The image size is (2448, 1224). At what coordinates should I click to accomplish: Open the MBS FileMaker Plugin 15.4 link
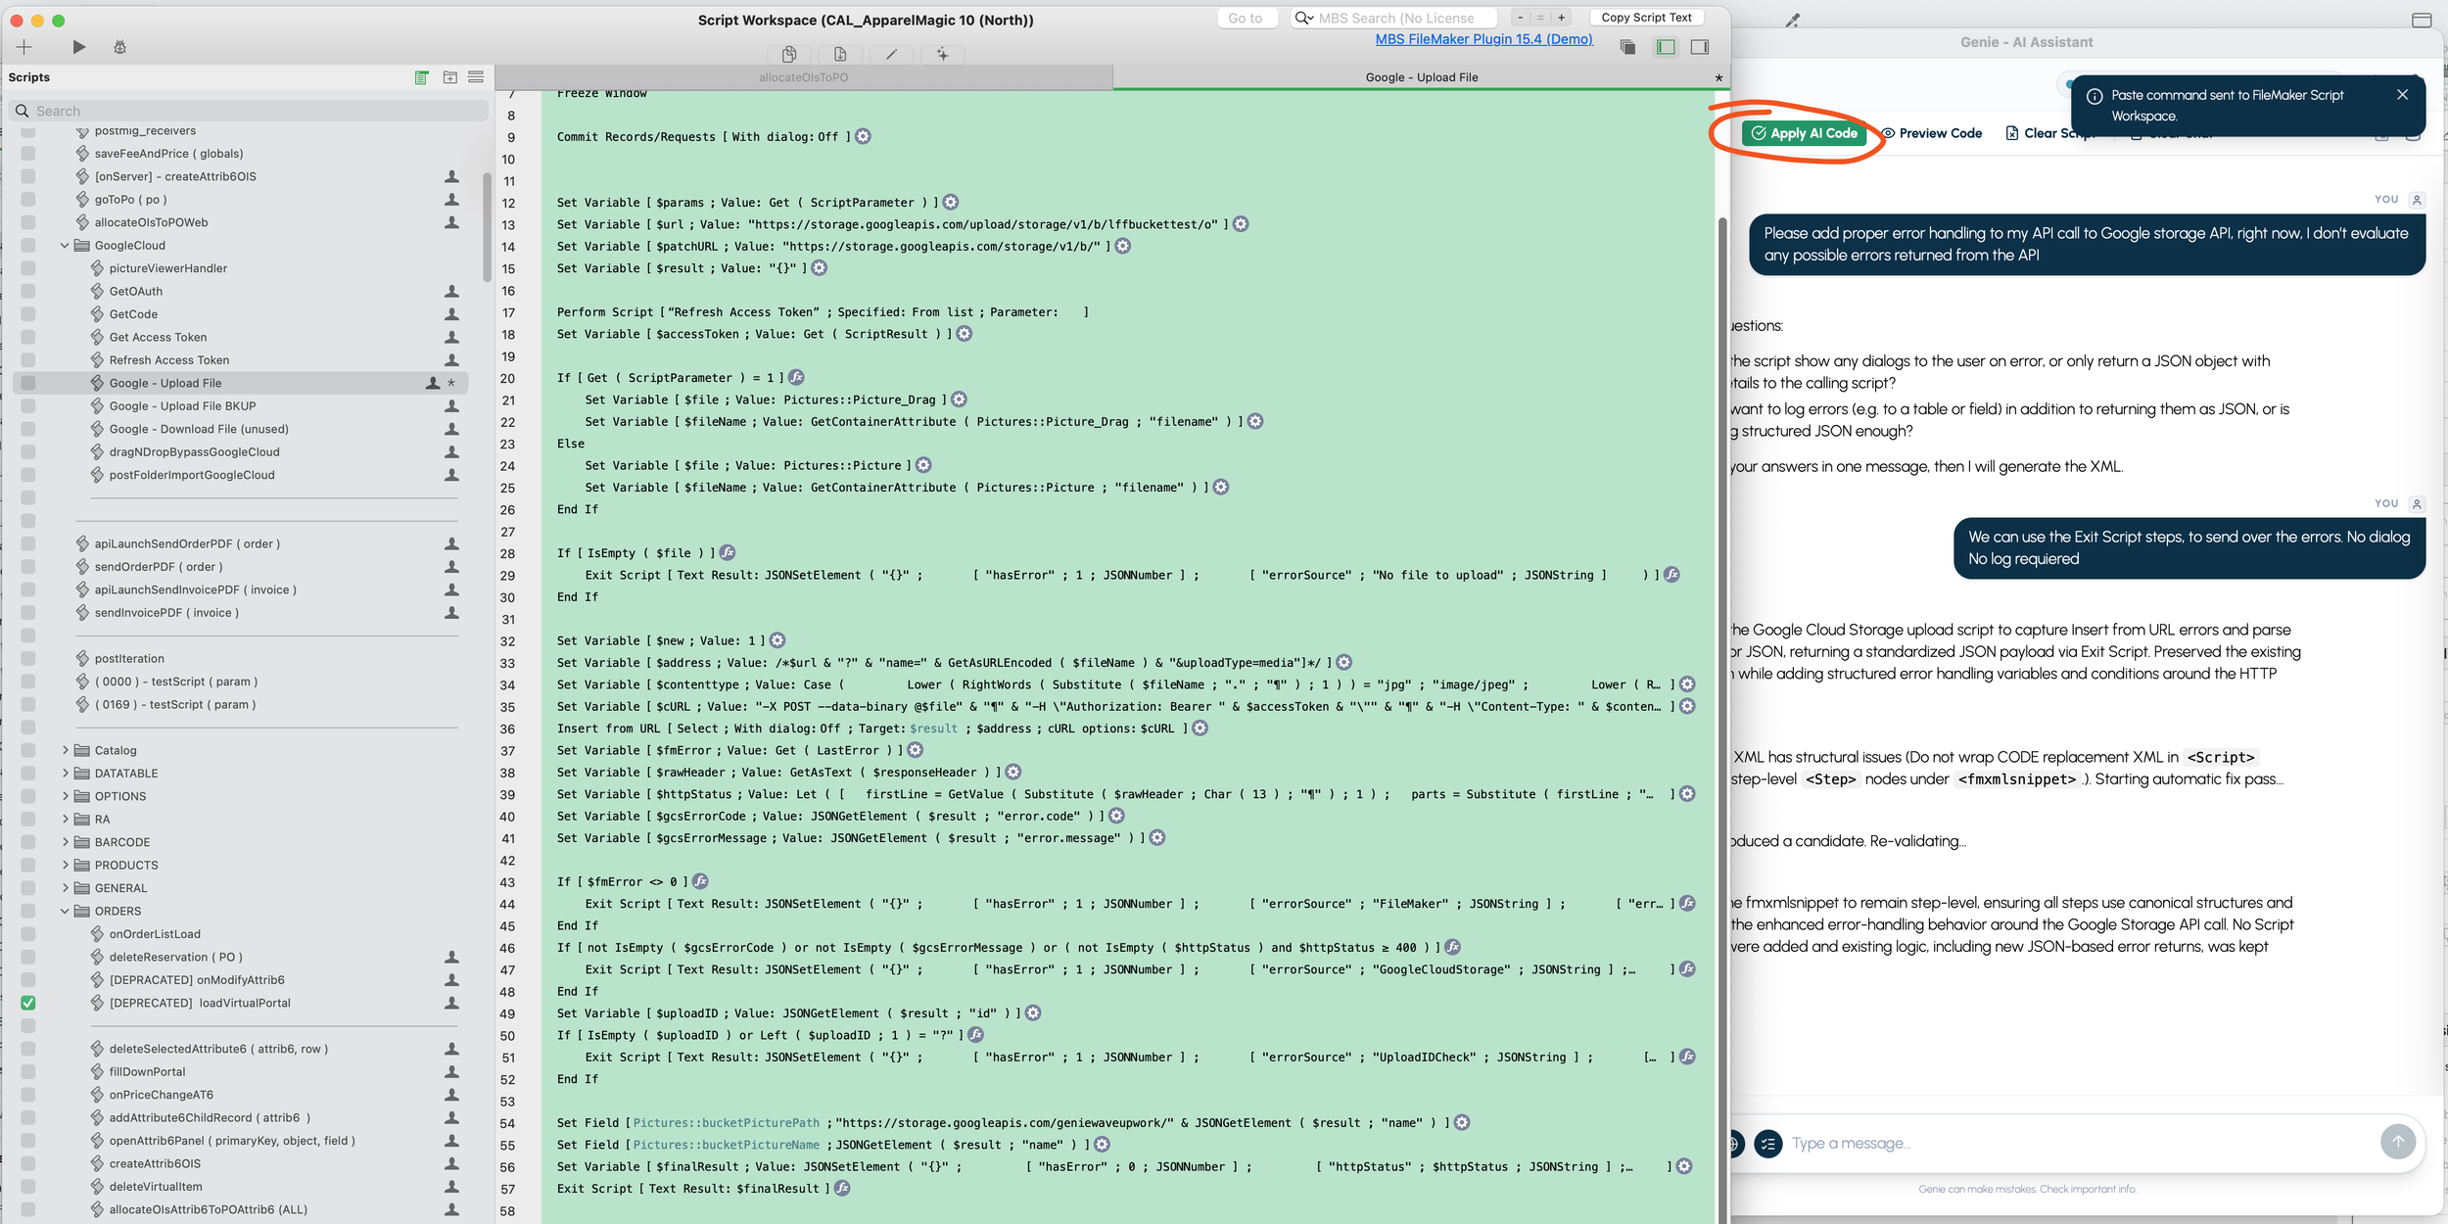pyautogui.click(x=1483, y=39)
